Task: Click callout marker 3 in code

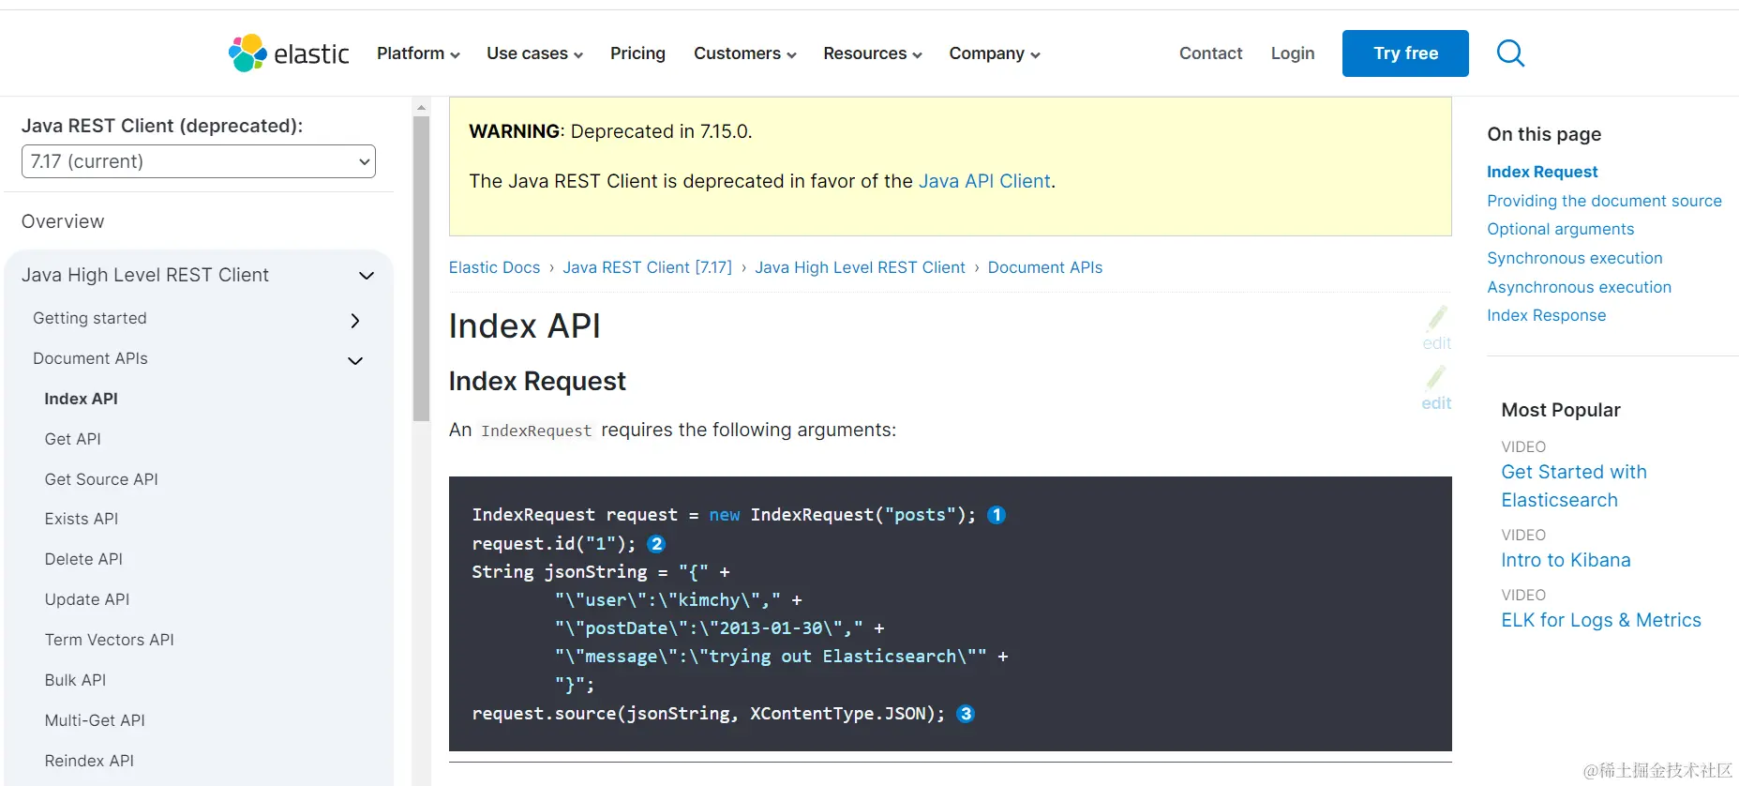Action: [966, 714]
